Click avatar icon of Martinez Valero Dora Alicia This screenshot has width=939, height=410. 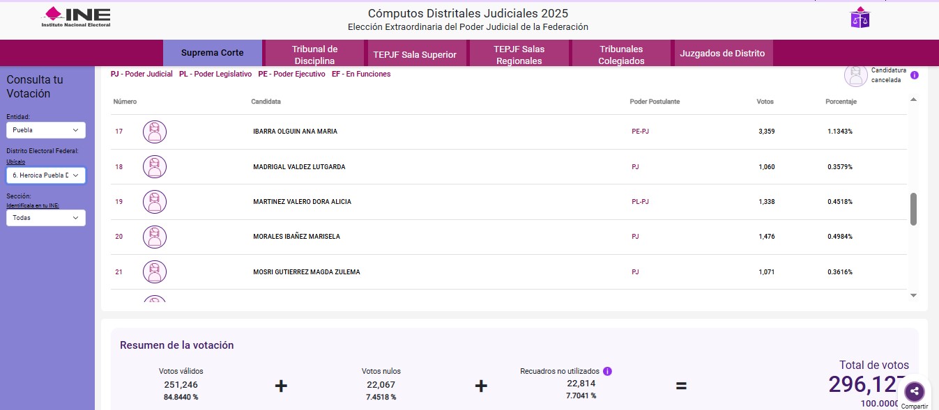(155, 202)
